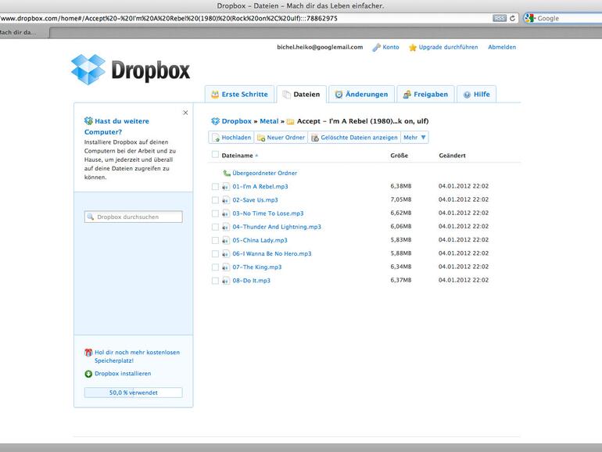Click the Google search engine icon
This screenshot has height=452, width=602.
click(530, 18)
